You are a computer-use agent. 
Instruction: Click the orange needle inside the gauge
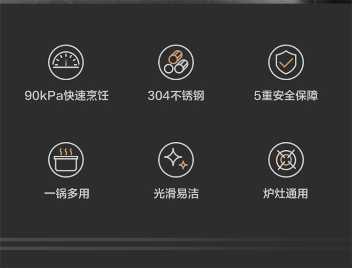(66, 60)
